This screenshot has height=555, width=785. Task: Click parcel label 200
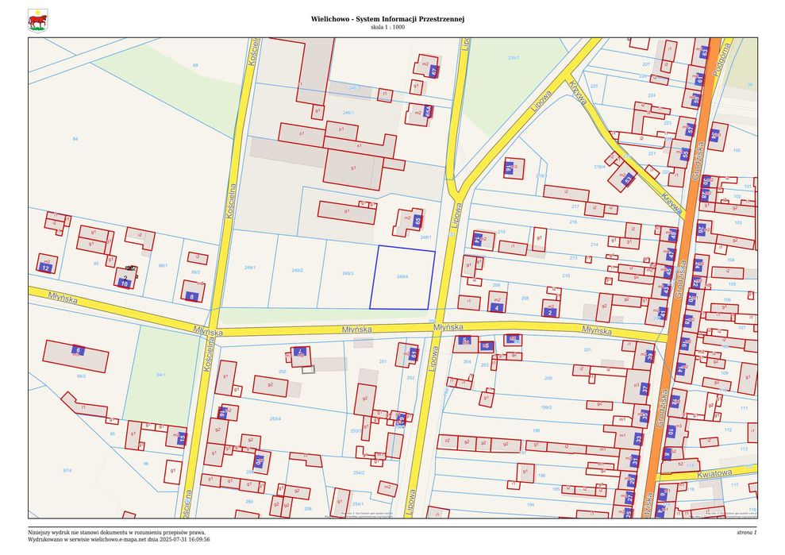(548, 379)
